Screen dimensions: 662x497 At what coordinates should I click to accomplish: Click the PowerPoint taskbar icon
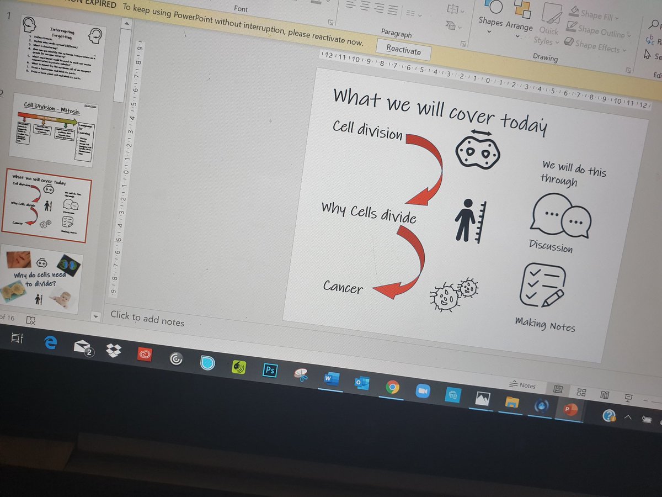point(570,410)
